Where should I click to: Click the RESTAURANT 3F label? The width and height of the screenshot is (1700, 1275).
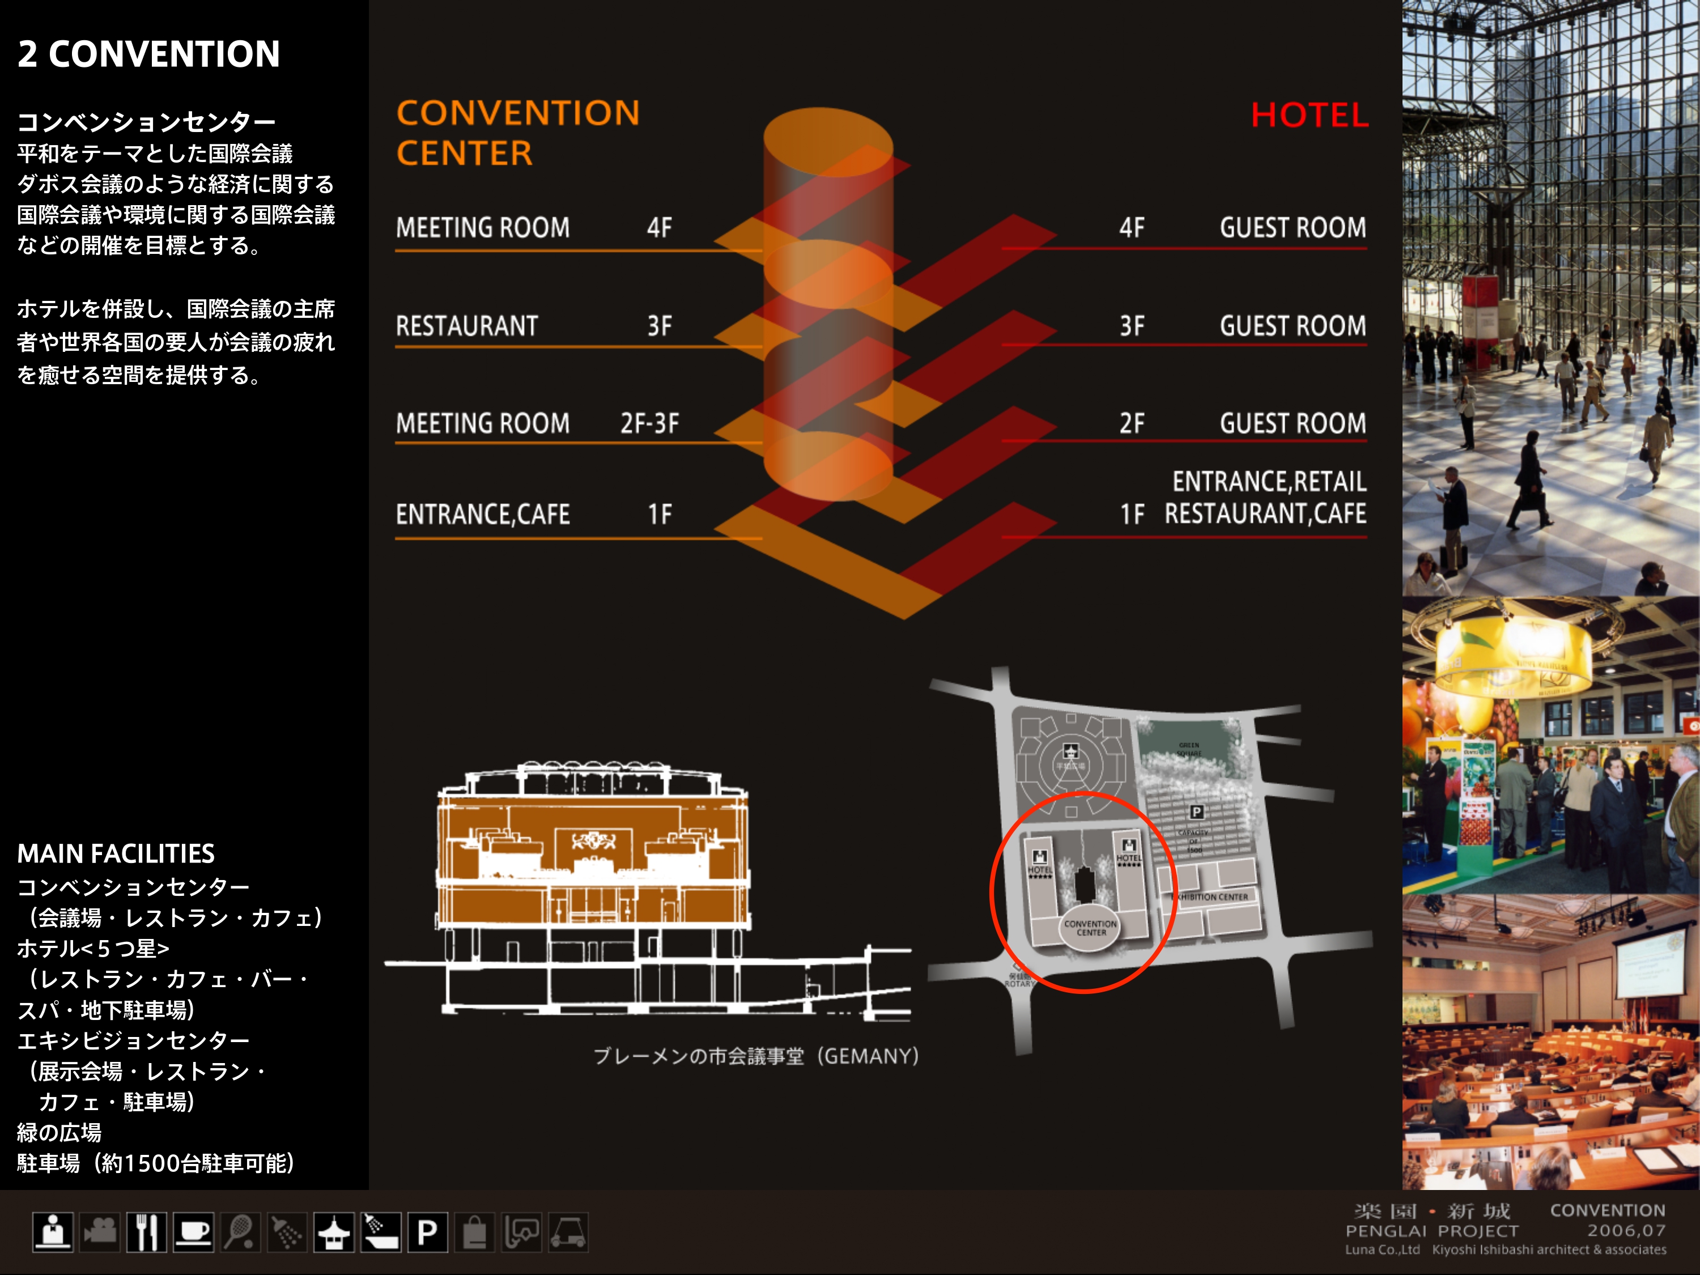535,326
